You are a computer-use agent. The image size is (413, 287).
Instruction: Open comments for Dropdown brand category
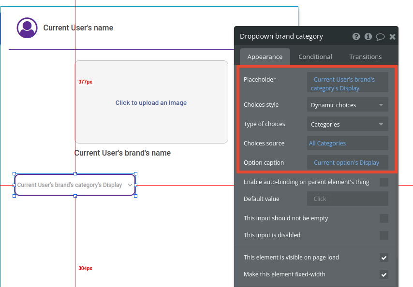pyautogui.click(x=380, y=36)
